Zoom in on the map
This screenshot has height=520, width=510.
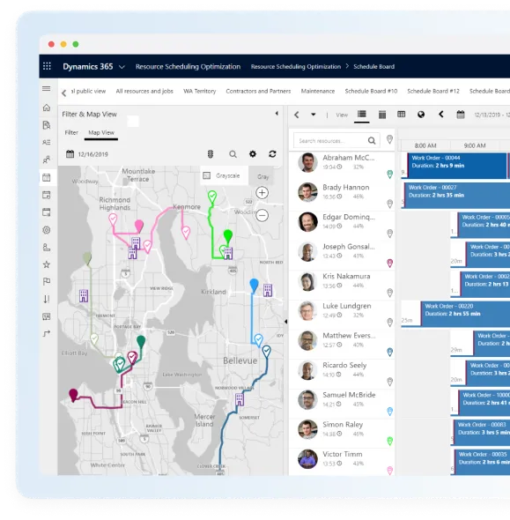coord(262,193)
